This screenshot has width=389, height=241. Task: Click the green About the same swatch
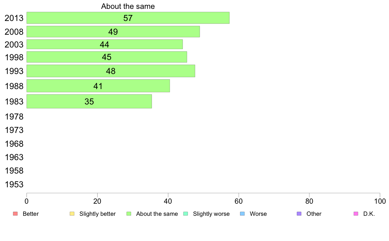(x=129, y=214)
